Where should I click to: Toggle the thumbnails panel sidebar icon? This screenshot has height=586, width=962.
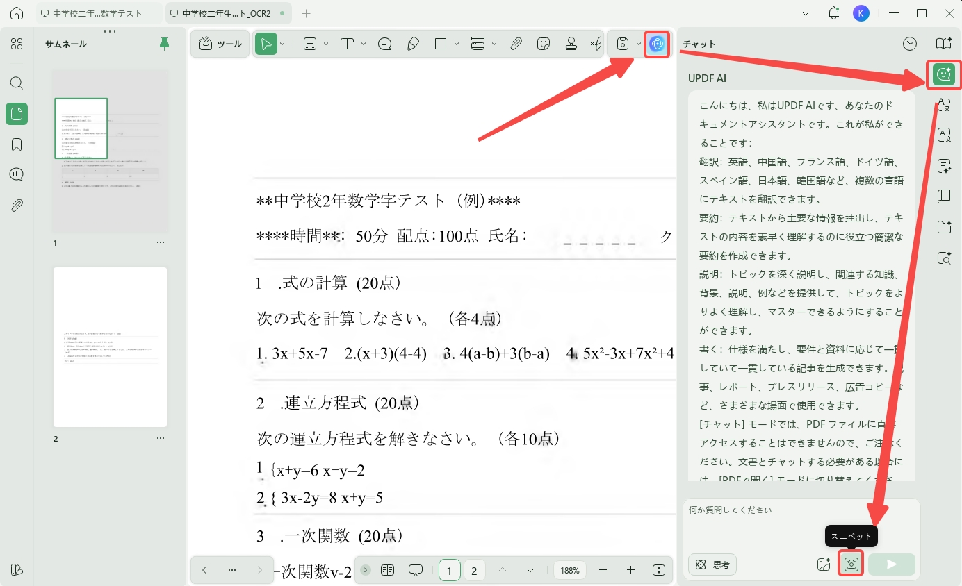[17, 114]
